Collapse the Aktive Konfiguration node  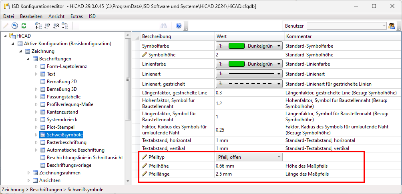13,44
